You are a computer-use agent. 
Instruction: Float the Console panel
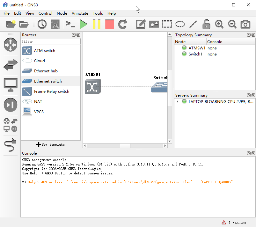(249, 153)
